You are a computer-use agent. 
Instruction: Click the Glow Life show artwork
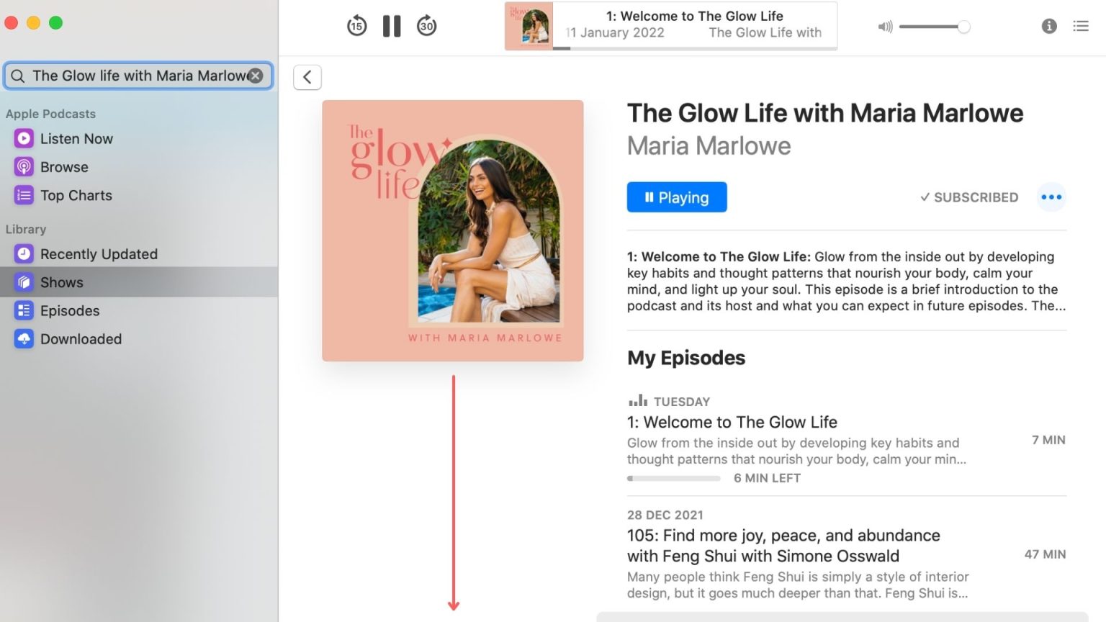tap(453, 230)
